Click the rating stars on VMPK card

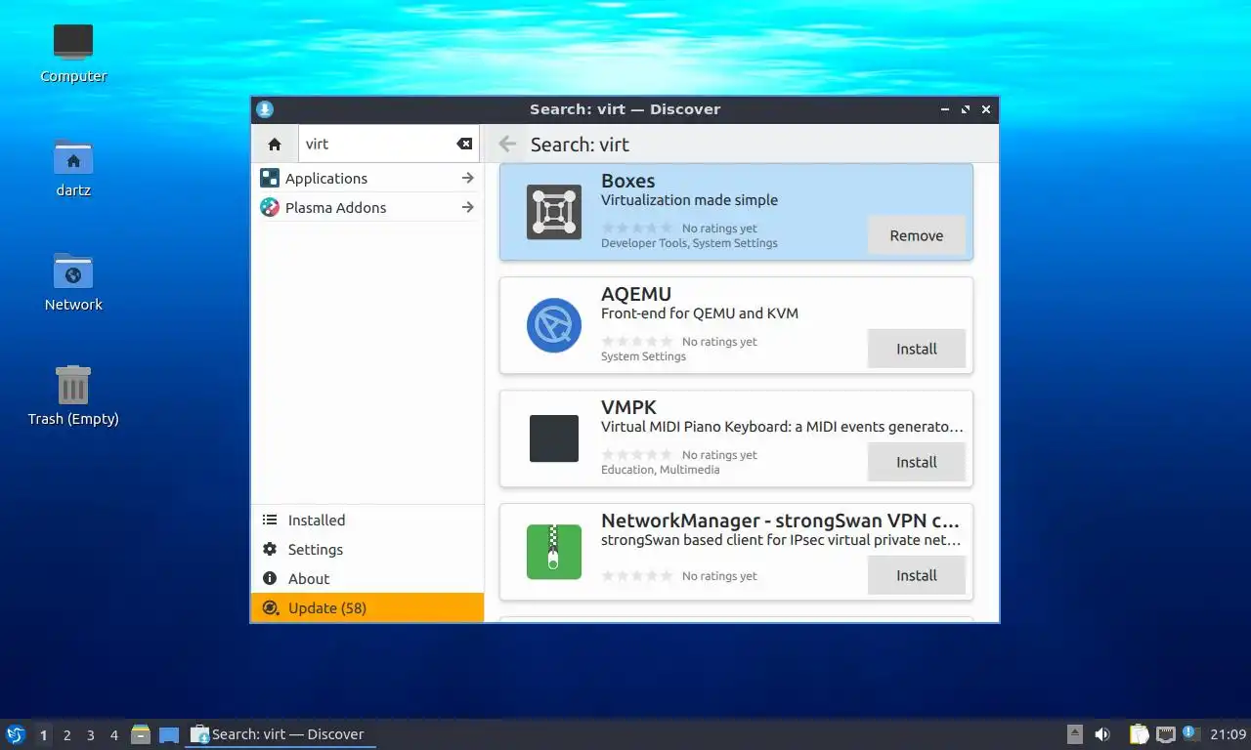(x=637, y=455)
